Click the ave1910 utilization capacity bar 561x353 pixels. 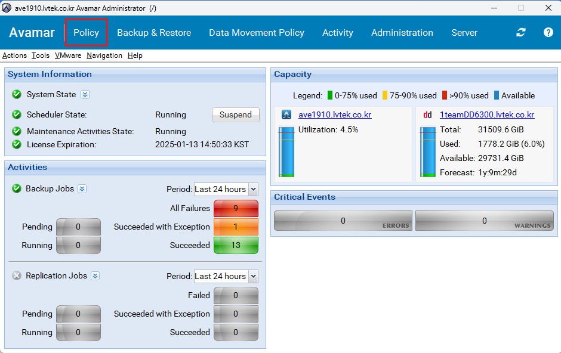click(286, 152)
